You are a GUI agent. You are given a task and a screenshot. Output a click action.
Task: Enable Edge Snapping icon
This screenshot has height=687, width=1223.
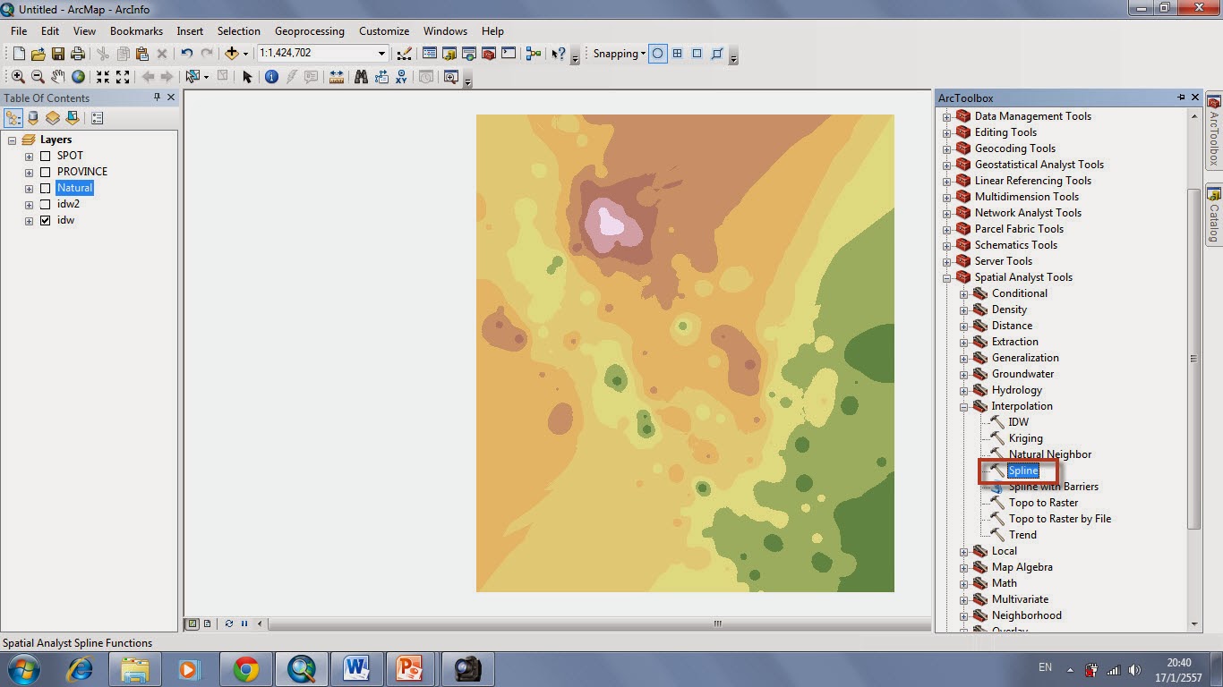[x=717, y=54]
